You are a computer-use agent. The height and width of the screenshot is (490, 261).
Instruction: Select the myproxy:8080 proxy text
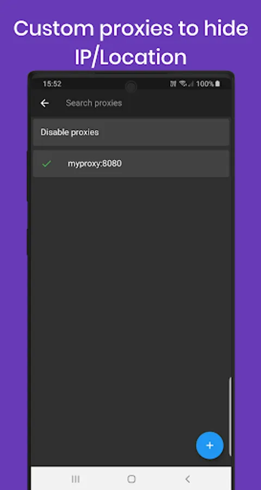pos(95,163)
